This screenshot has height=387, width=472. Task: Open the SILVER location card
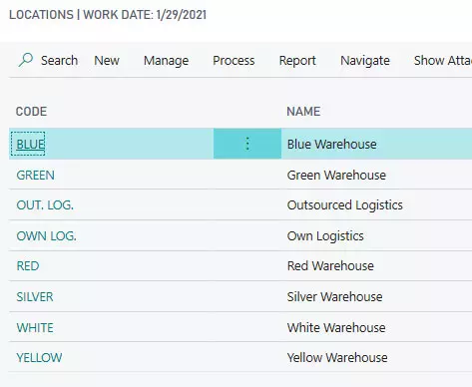[35, 297]
